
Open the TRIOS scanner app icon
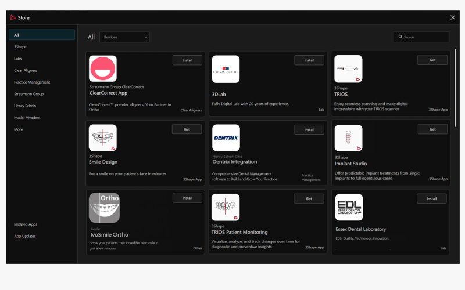(x=348, y=68)
